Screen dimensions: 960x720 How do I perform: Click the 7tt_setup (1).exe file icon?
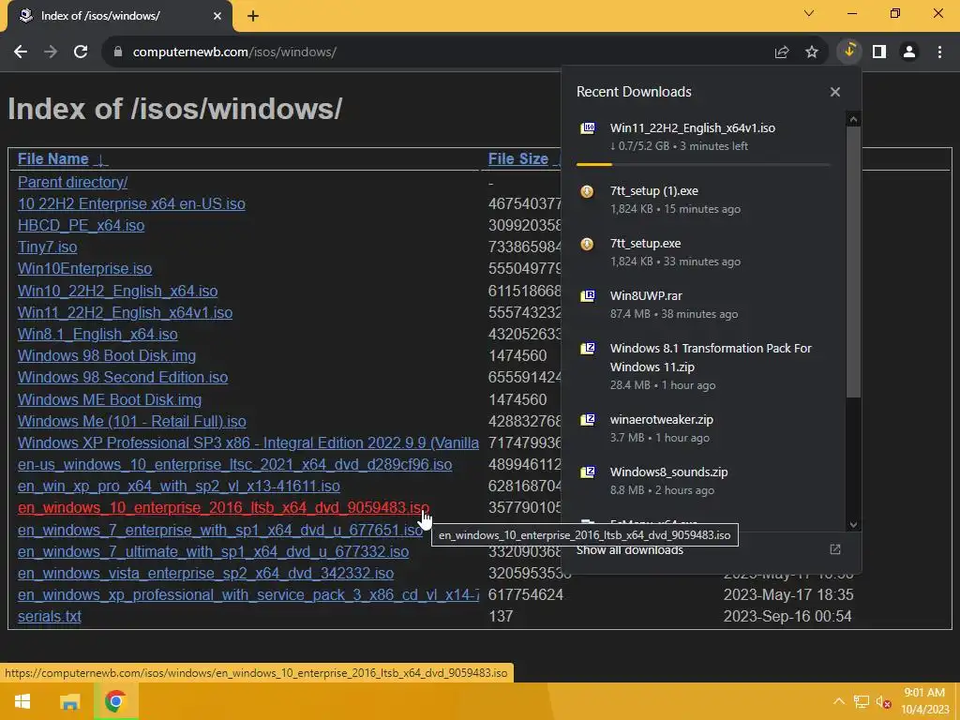point(587,191)
